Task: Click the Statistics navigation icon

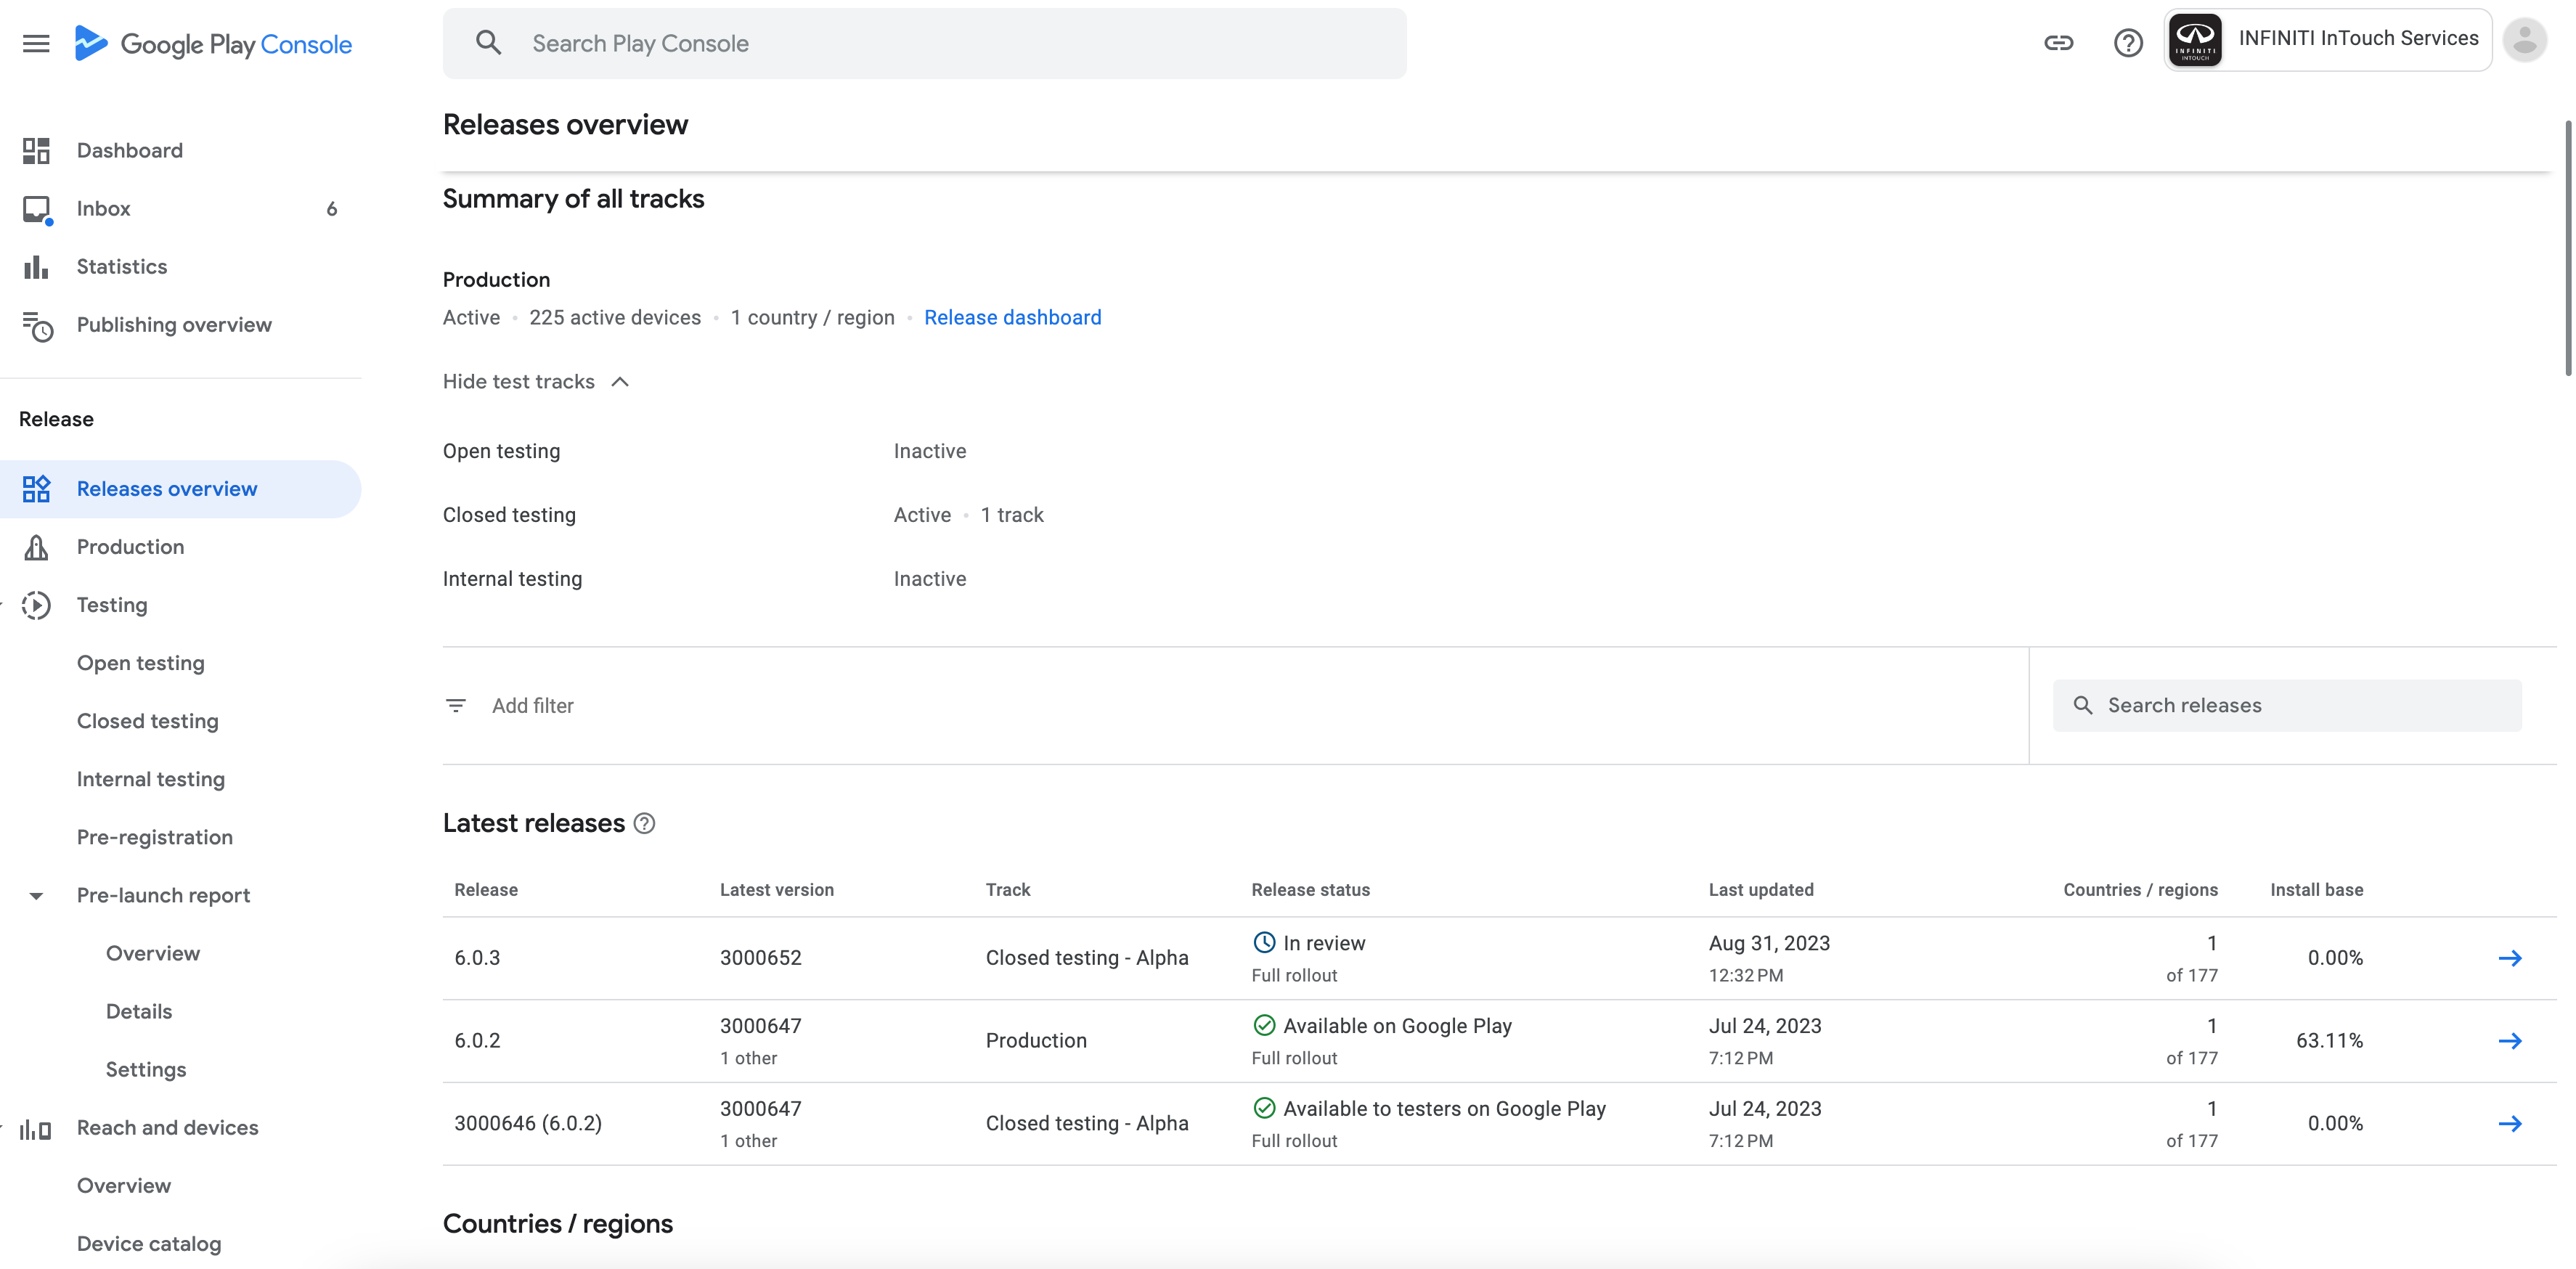Action: 36,266
